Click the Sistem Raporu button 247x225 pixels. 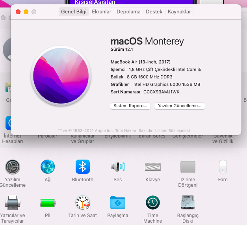tap(130, 106)
